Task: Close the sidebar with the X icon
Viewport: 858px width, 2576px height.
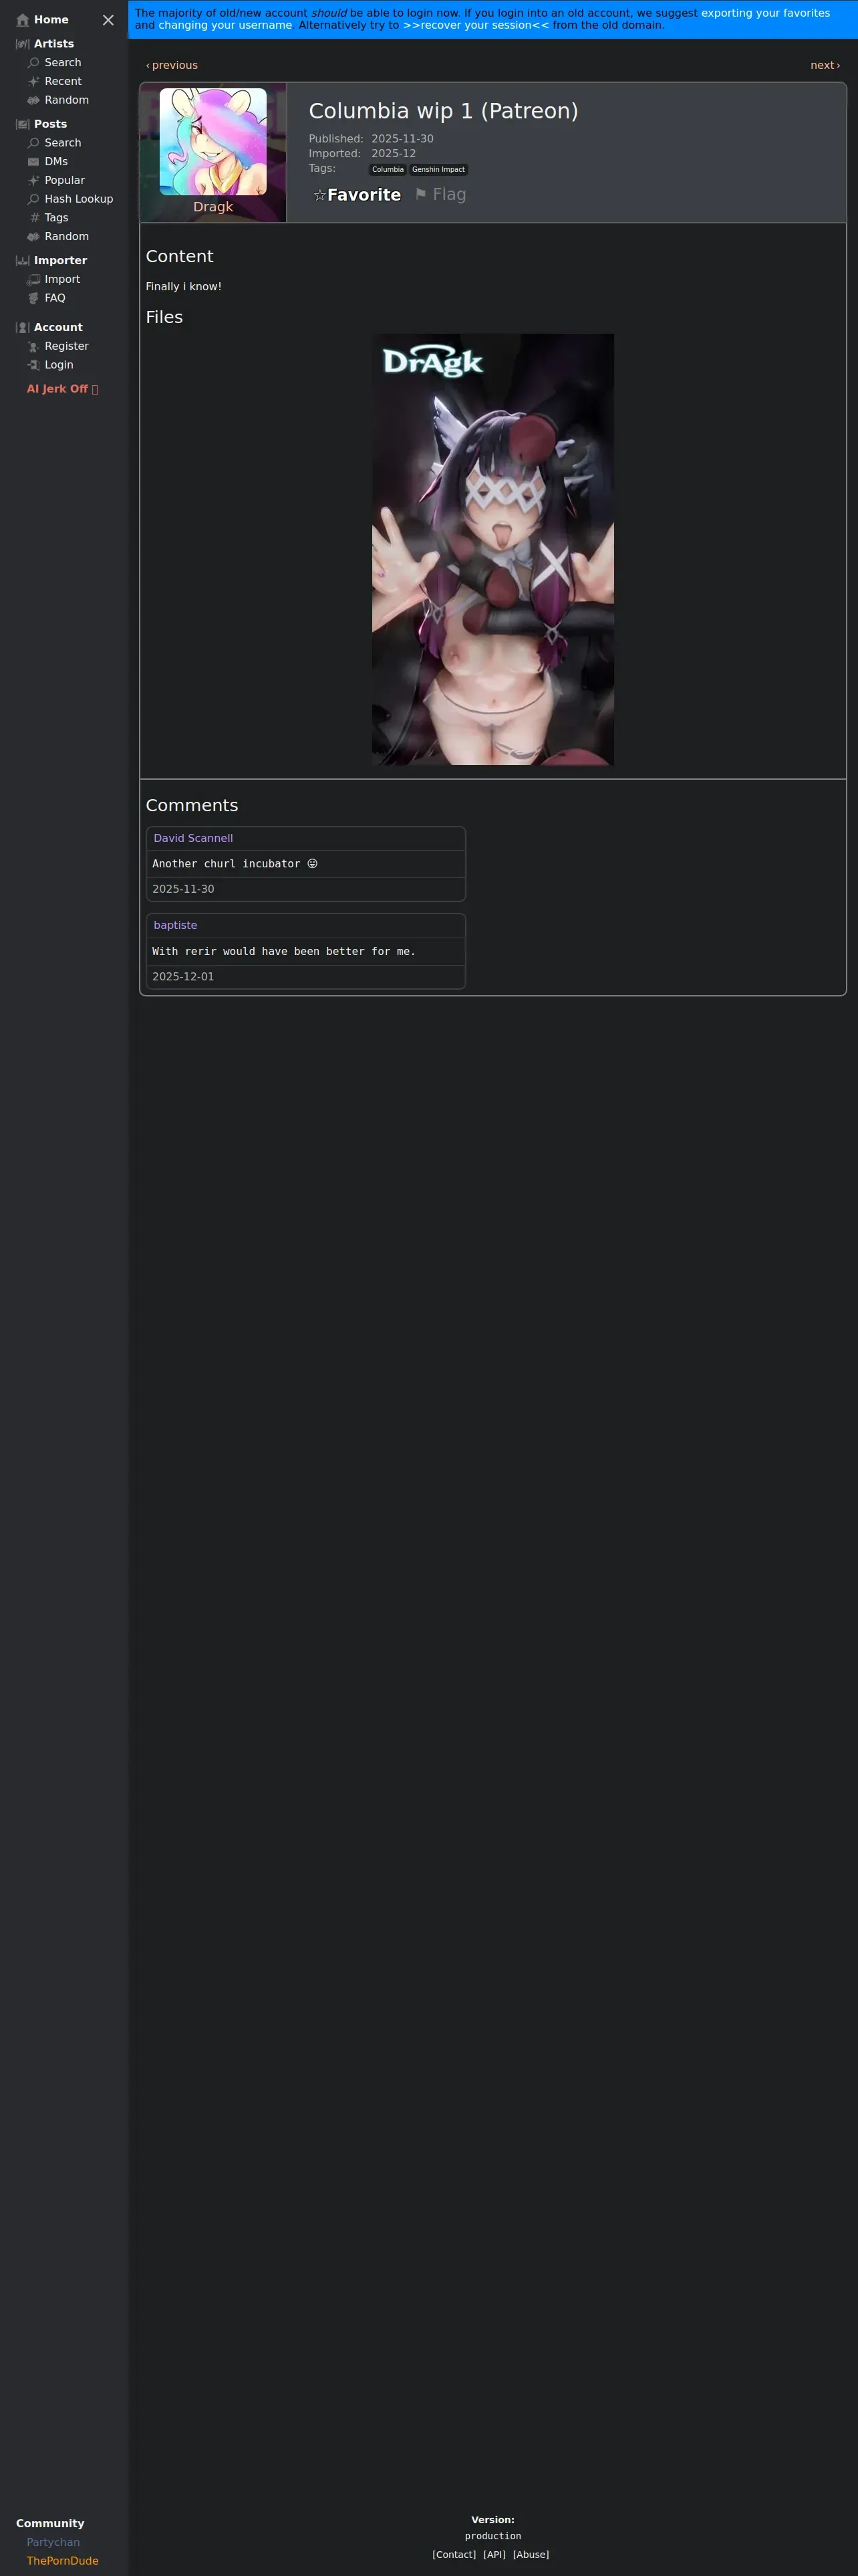Action: tap(108, 20)
